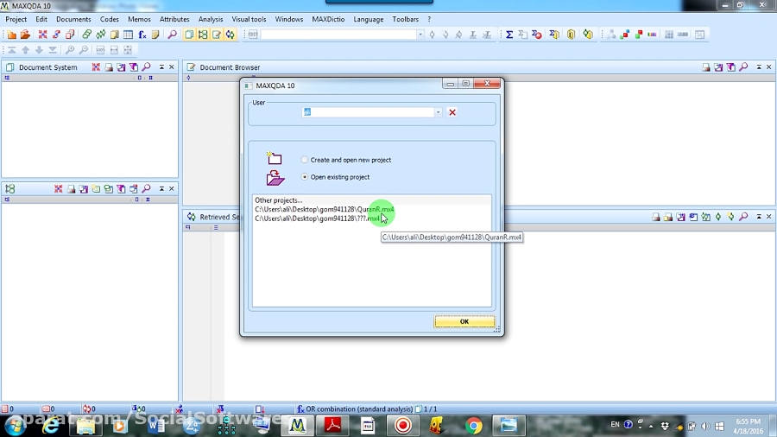Click the fx logical activation icon
Screen dimensions: 777x437
(x=142, y=35)
